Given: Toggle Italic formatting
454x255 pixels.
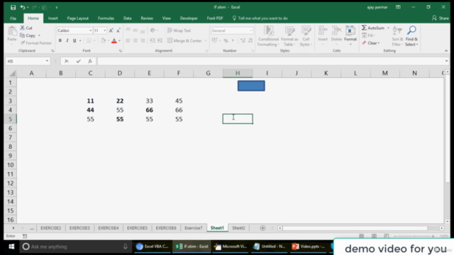Looking at the screenshot, I should click(67, 40).
